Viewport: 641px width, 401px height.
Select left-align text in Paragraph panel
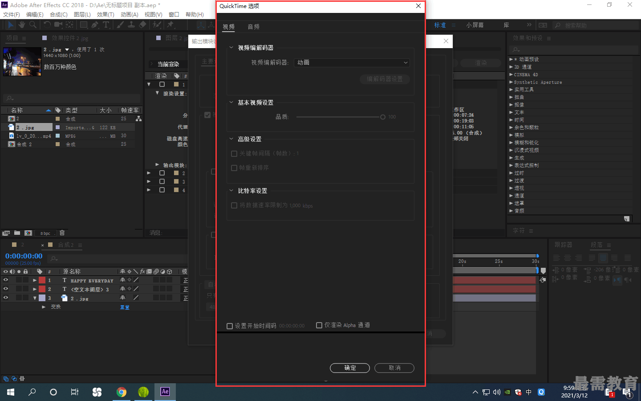[556, 258]
